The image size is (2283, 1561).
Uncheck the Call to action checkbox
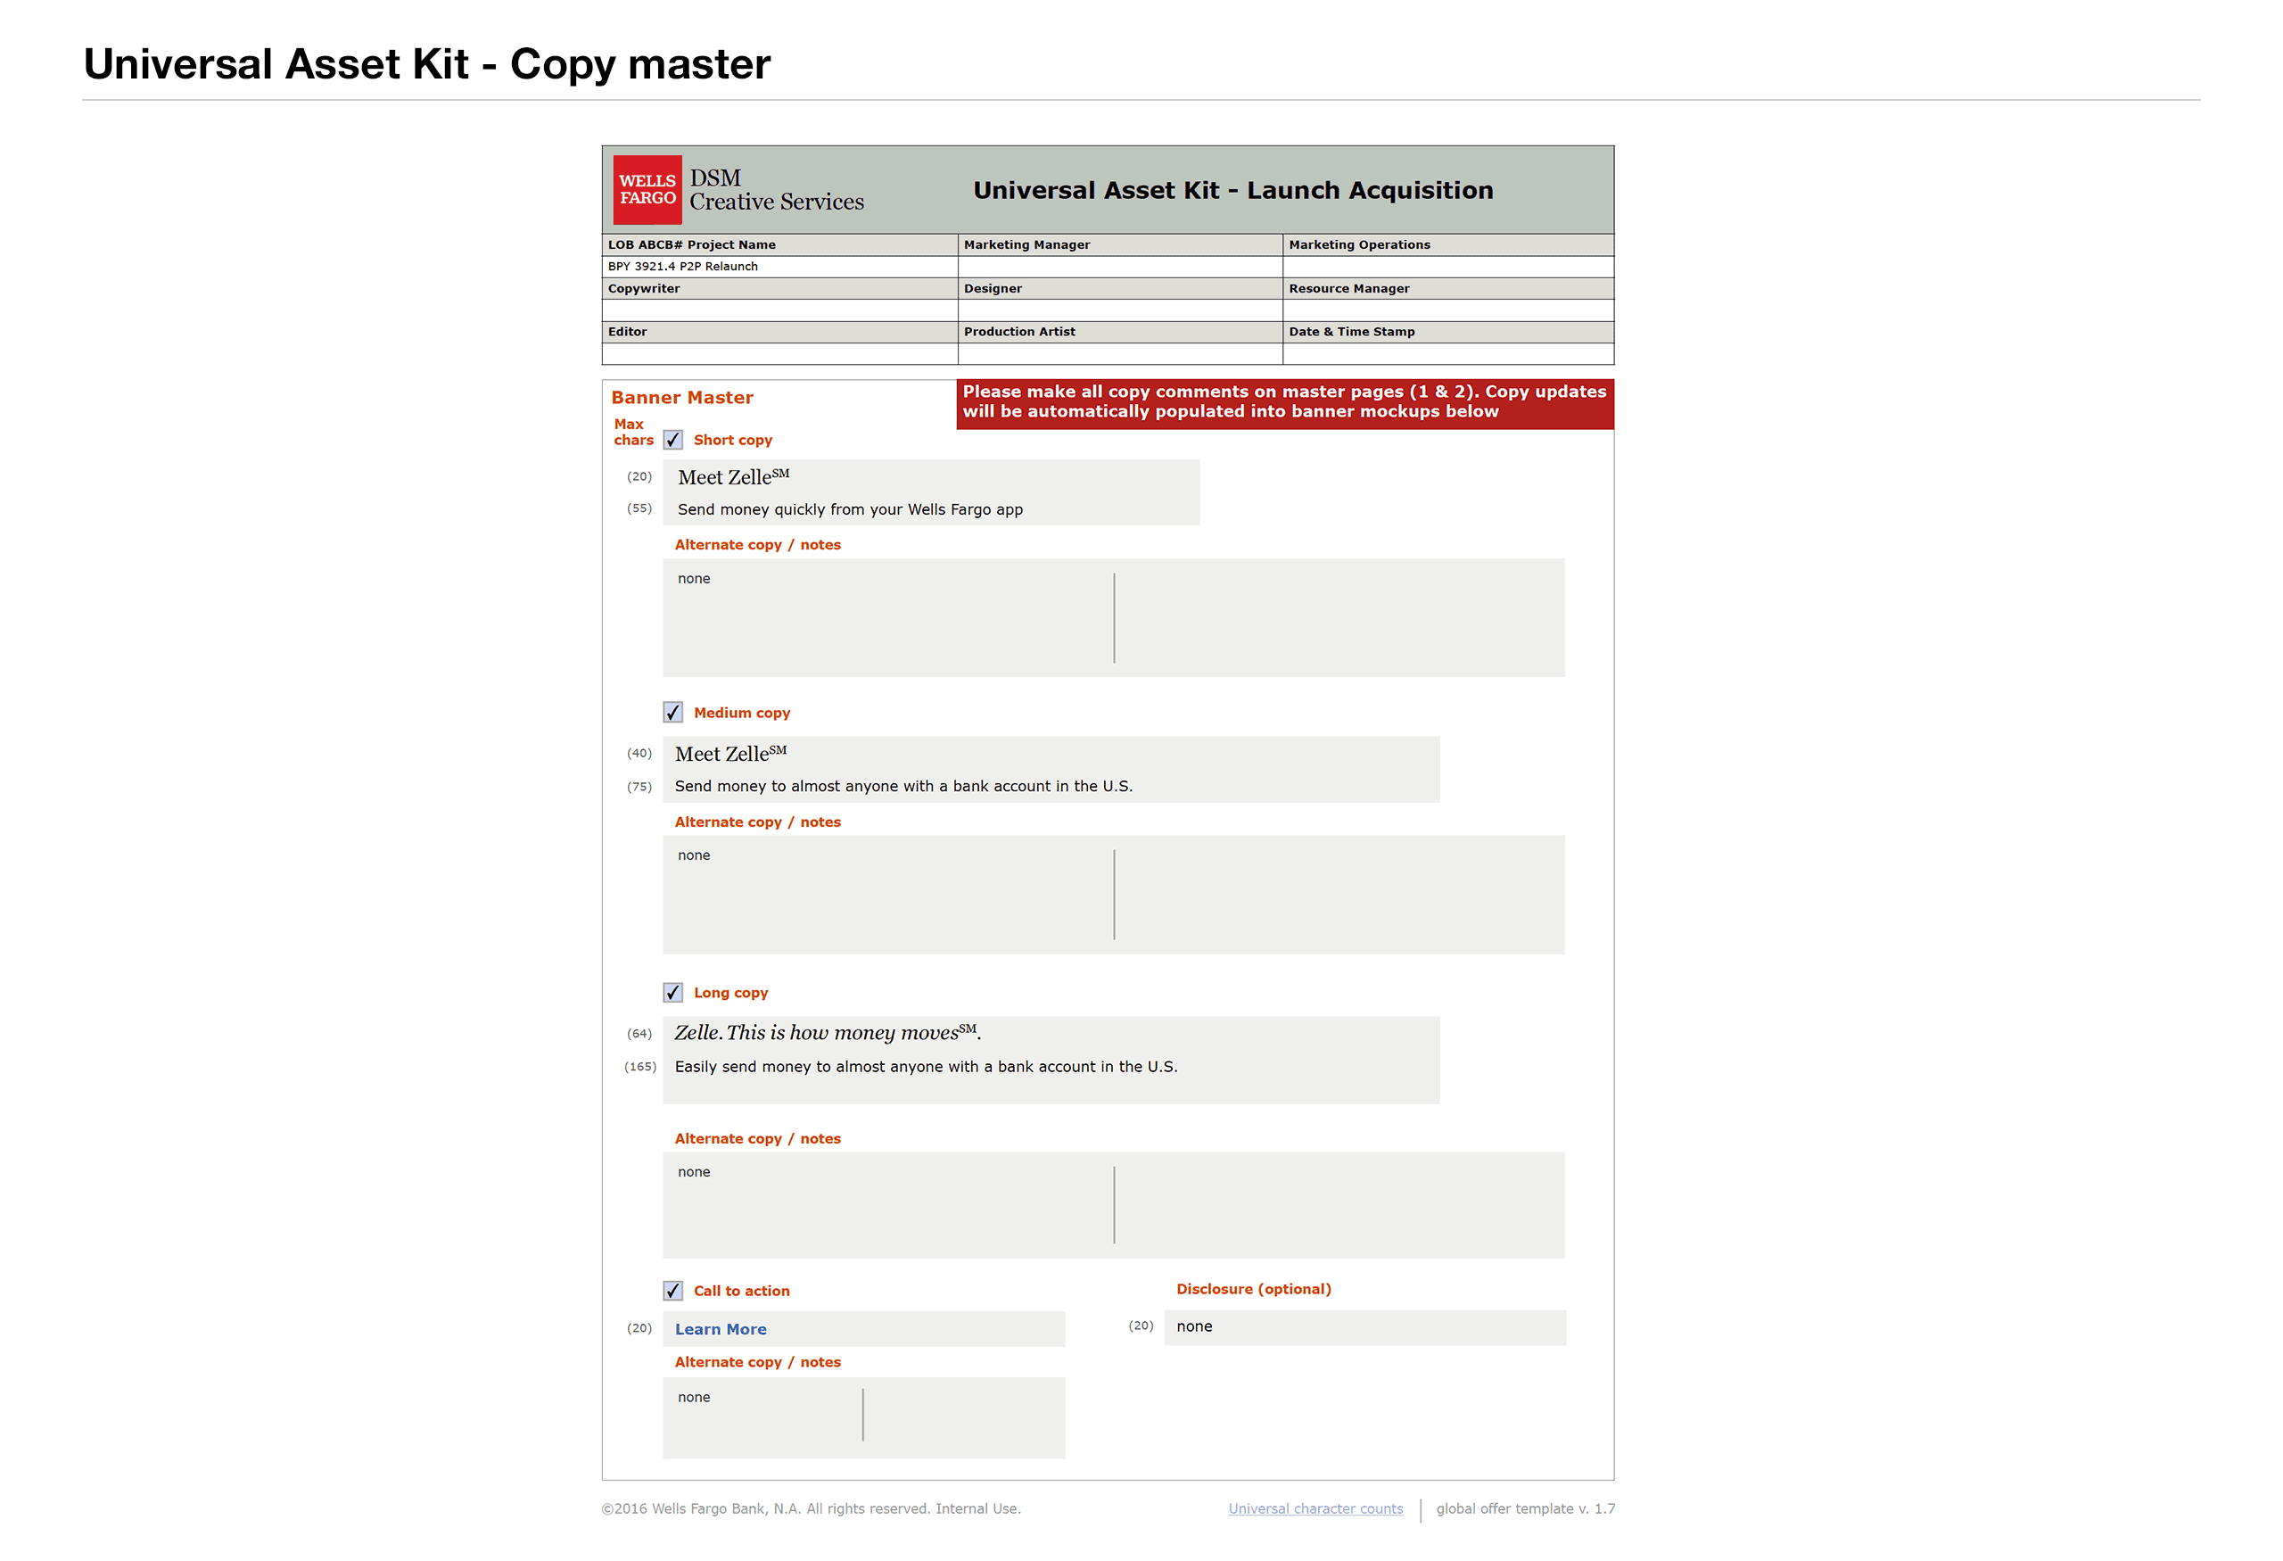tap(673, 1291)
